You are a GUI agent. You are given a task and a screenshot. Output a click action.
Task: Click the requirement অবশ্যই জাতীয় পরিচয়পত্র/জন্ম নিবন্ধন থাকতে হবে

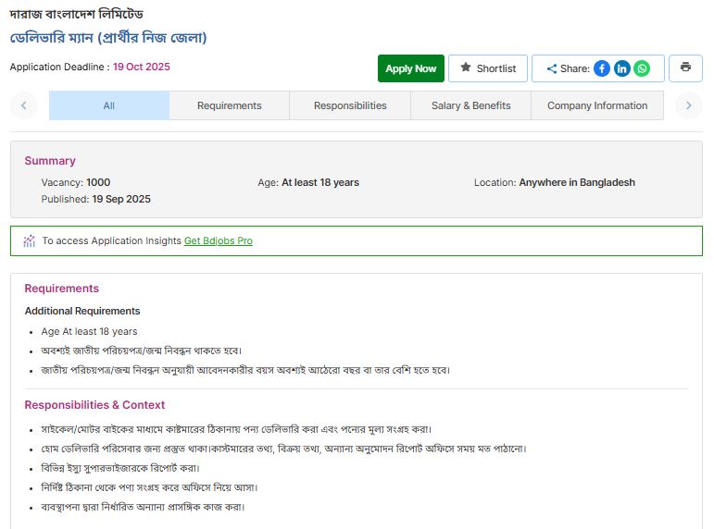[x=142, y=351]
